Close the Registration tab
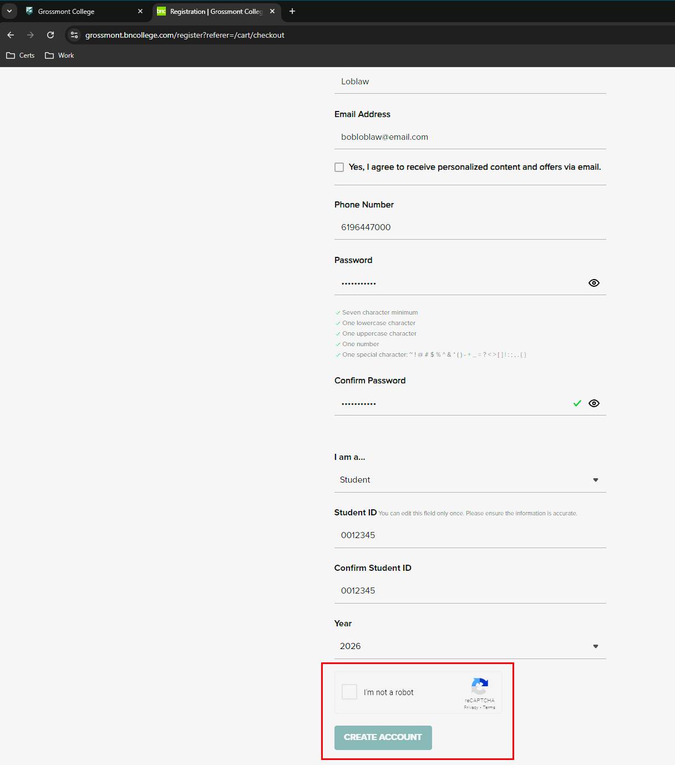675x765 pixels. click(x=272, y=11)
